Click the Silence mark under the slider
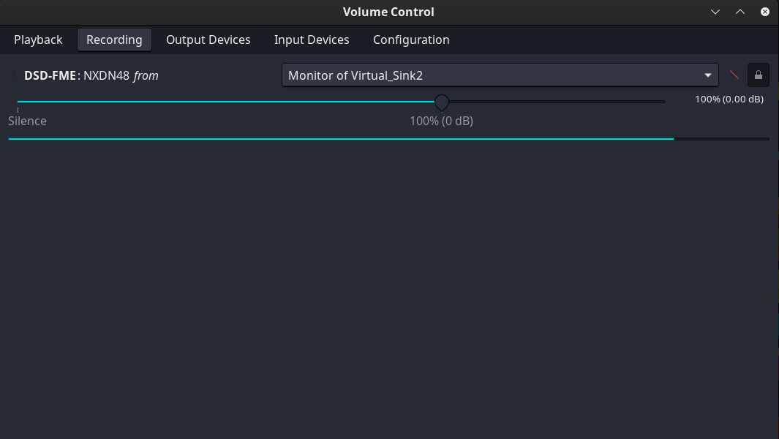 [x=27, y=121]
